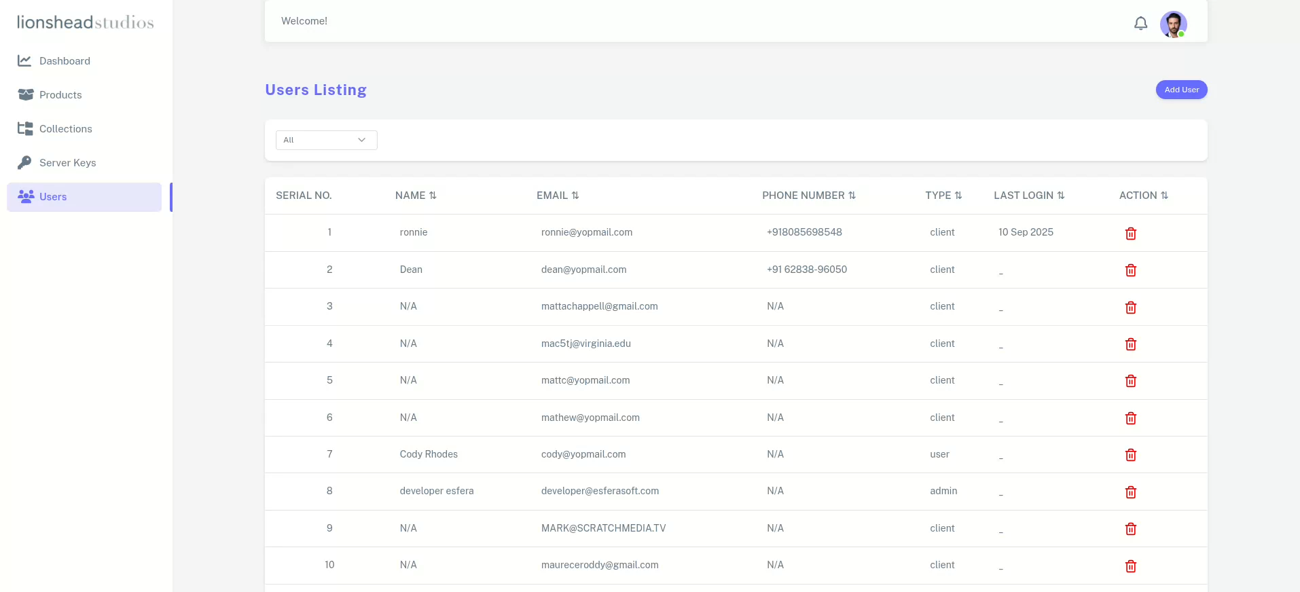The image size is (1300, 592).
Task: Delete user ronnie with trash icon
Action: click(x=1130, y=234)
